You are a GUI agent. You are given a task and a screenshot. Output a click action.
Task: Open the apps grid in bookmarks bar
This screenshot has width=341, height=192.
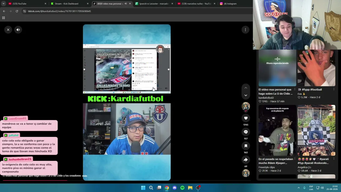pos(3,18)
